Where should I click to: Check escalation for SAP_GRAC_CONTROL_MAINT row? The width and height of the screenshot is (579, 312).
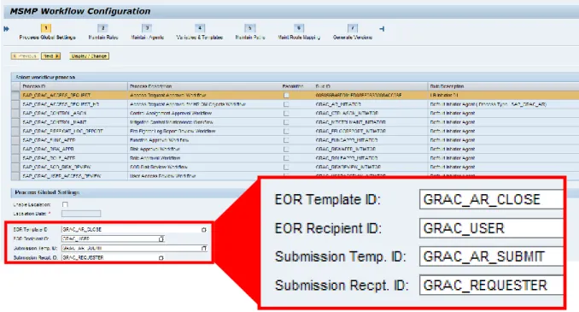pos(286,122)
